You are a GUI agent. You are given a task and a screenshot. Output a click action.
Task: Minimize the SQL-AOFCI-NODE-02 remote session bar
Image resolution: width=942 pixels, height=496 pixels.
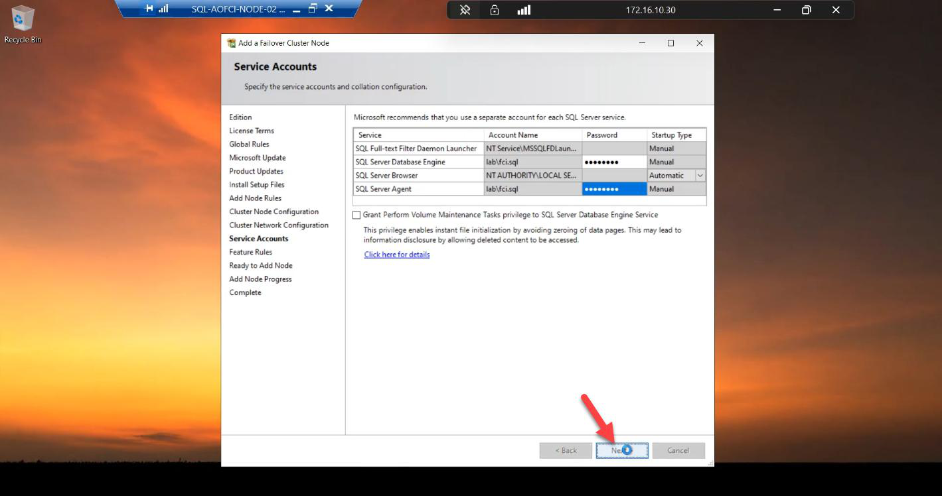296,9
